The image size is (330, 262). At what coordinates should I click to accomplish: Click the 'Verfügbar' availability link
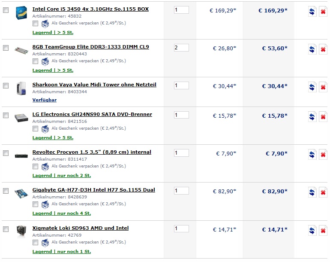45,100
